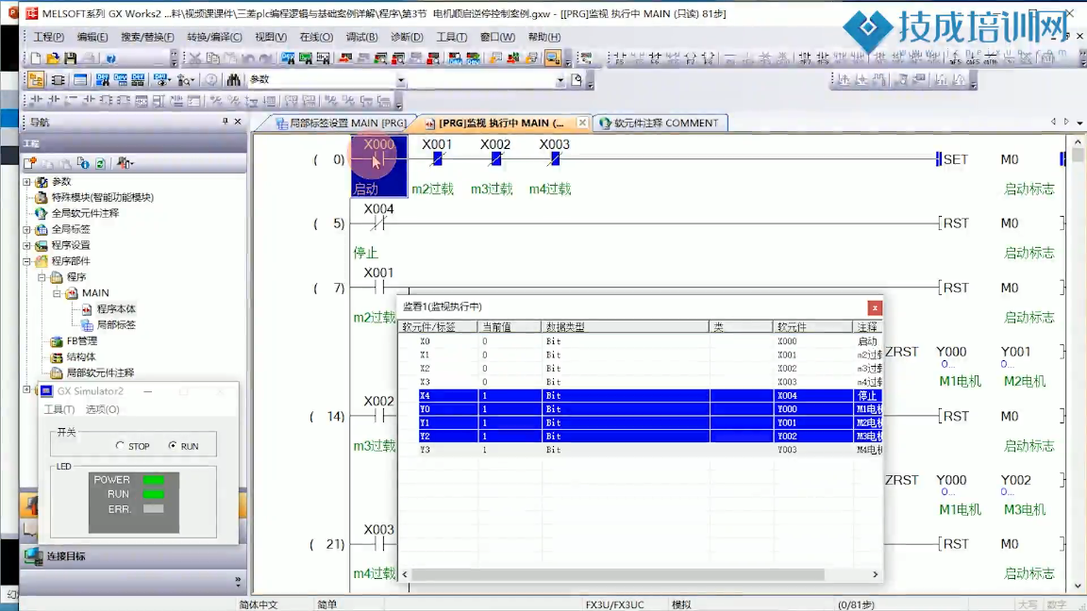
Task: Open 程序本体 in the project tree
Action: [116, 309]
